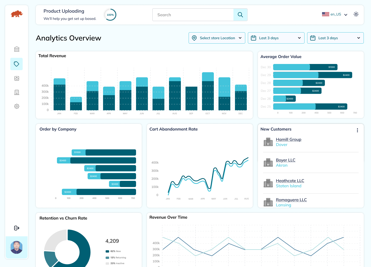Click the first calendar icon
This screenshot has width=371, height=267.
pyautogui.click(x=254, y=38)
